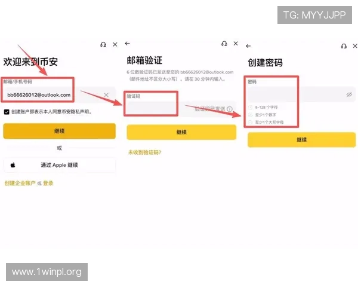
Task: Go back from the create password panel
Action: pyautogui.click(x=248, y=46)
